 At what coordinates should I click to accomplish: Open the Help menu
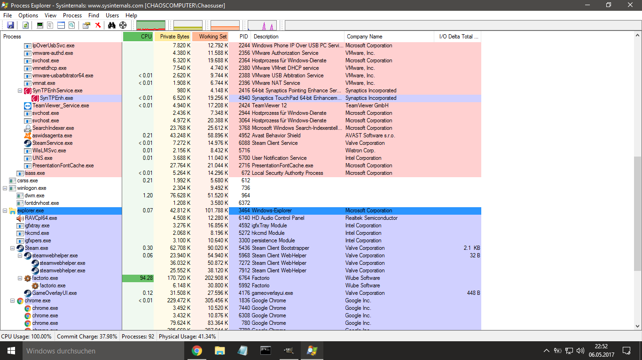point(131,15)
